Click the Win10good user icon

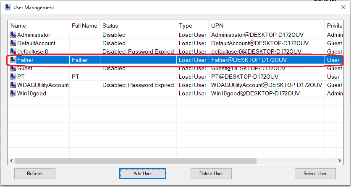pyautogui.click(x=13, y=94)
